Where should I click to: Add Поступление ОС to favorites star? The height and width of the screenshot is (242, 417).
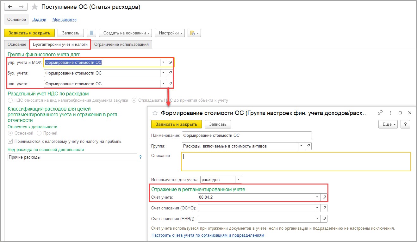34,7
